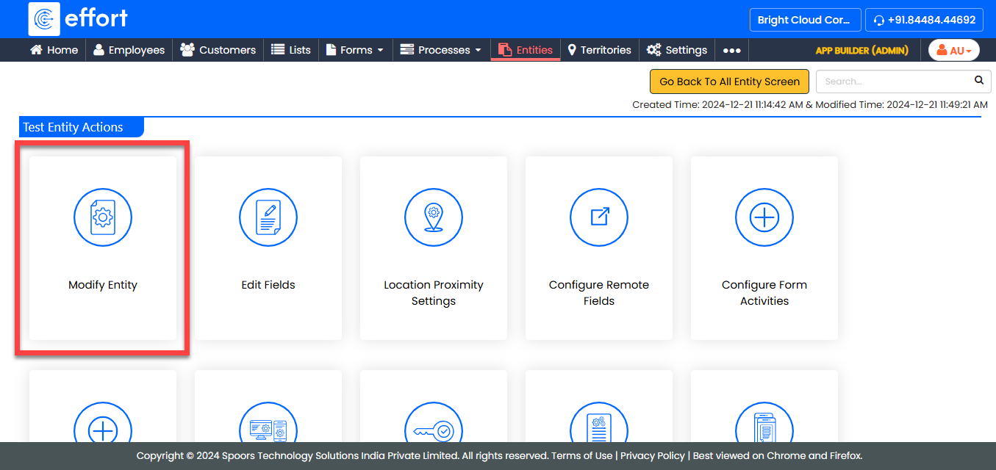Open Edit Fields pencil document icon
996x470 pixels.
click(268, 217)
